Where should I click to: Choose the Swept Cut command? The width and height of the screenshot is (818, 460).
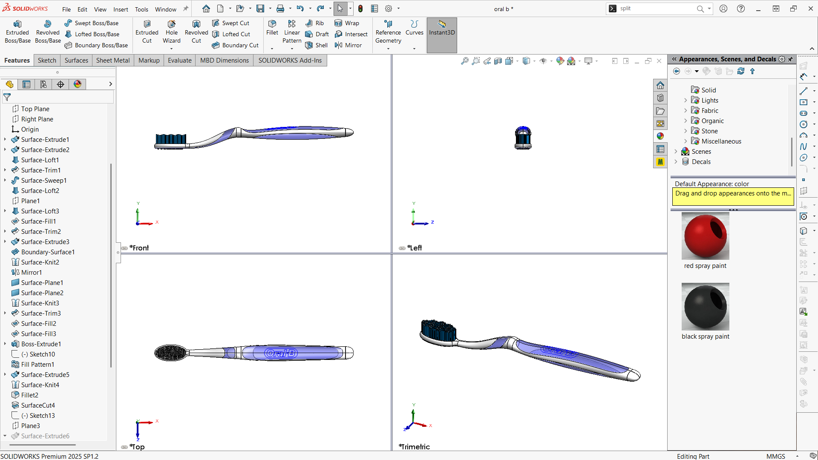click(x=230, y=23)
